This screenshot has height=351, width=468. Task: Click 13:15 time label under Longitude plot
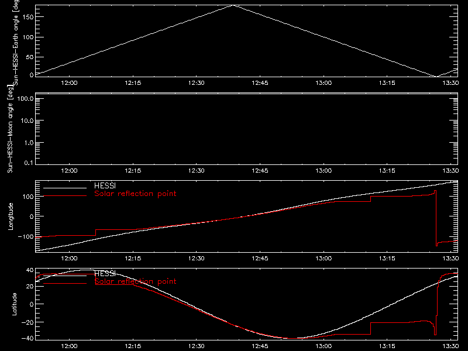(387, 258)
